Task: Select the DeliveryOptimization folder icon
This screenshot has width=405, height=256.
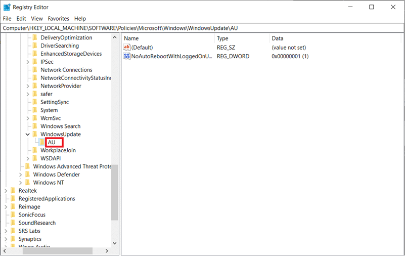Action: pos(35,37)
